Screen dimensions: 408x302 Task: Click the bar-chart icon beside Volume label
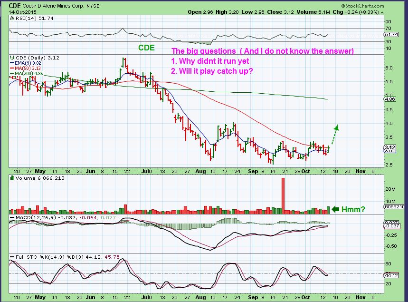(x=12, y=178)
